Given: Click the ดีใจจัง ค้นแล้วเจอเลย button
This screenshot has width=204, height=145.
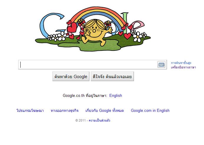Looking at the screenshot, I should [112, 76].
